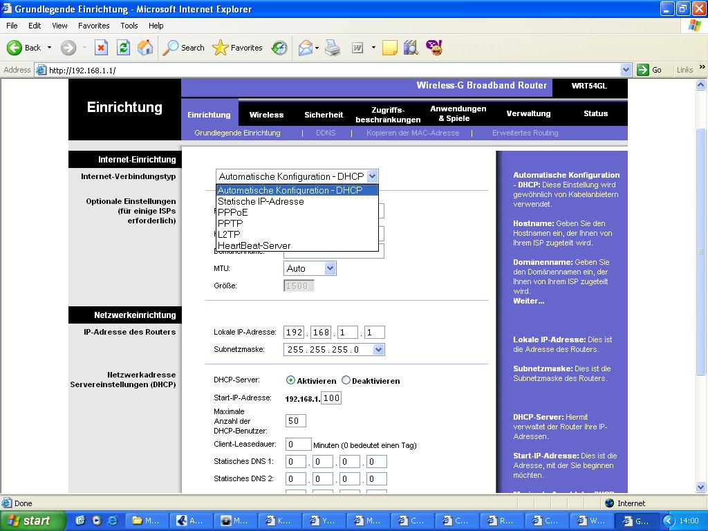708x531 pixels.
Task: Go to the Home page icon
Action: pyautogui.click(x=145, y=48)
